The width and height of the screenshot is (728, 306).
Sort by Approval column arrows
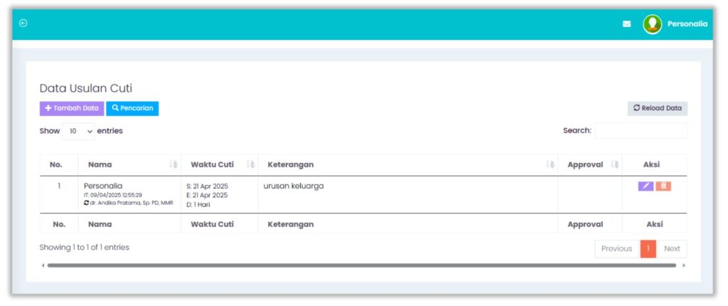tap(615, 164)
